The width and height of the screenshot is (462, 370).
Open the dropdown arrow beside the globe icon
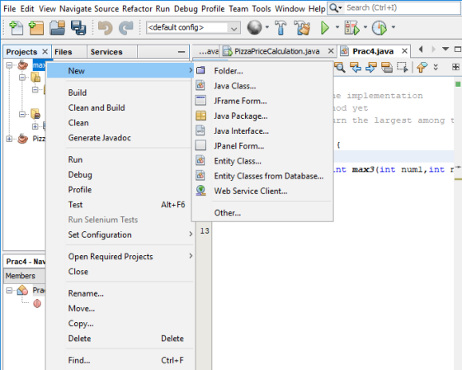point(267,27)
